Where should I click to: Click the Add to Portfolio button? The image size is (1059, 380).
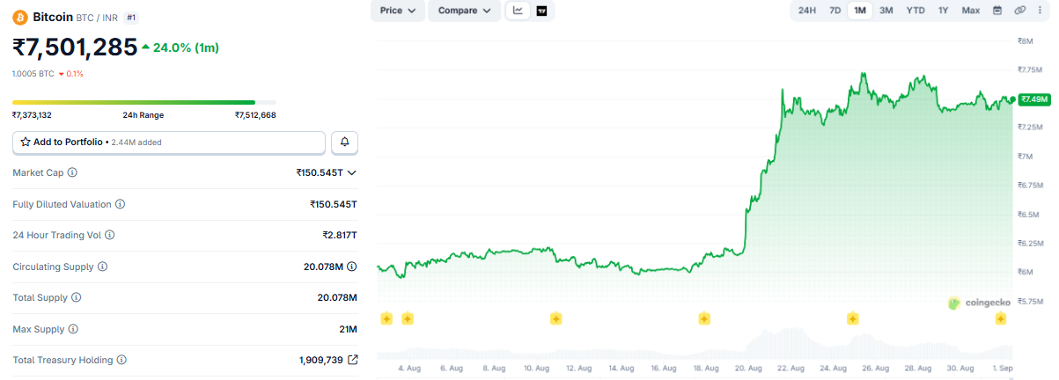coord(169,142)
